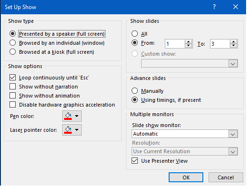
Task: Select Browsed at a kiosk option
Action: (x=12, y=52)
